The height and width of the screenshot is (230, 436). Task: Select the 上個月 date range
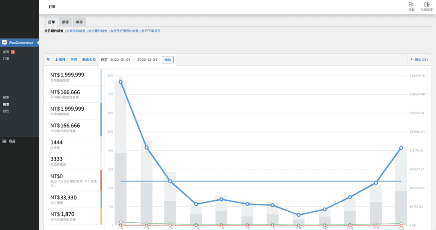coord(60,60)
